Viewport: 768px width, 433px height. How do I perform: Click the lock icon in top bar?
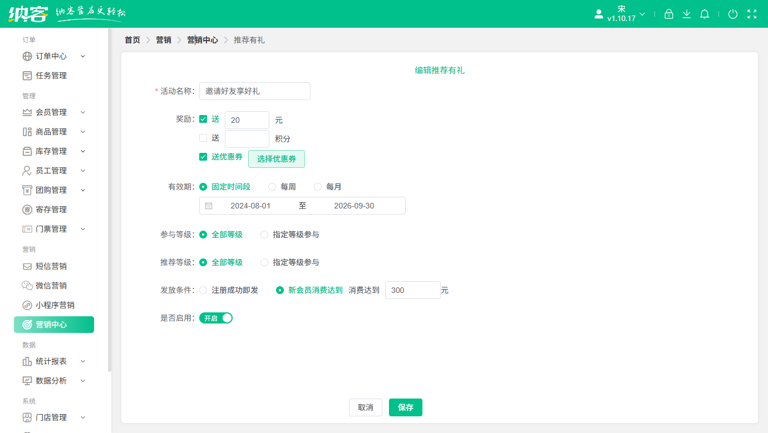click(668, 14)
